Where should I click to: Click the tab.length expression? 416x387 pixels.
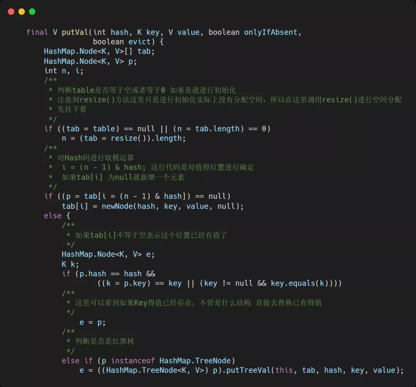click(218, 129)
